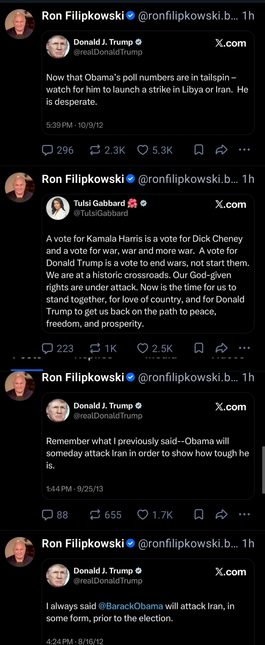Open Ron Filipkowski's profile name in first post
Image resolution: width=265 pixels, height=645 pixels.
83,15
